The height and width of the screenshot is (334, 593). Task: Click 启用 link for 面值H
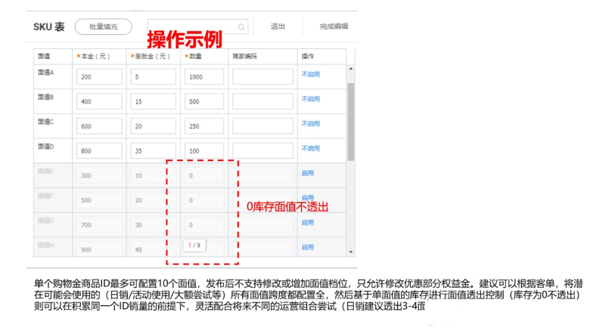[x=307, y=247]
